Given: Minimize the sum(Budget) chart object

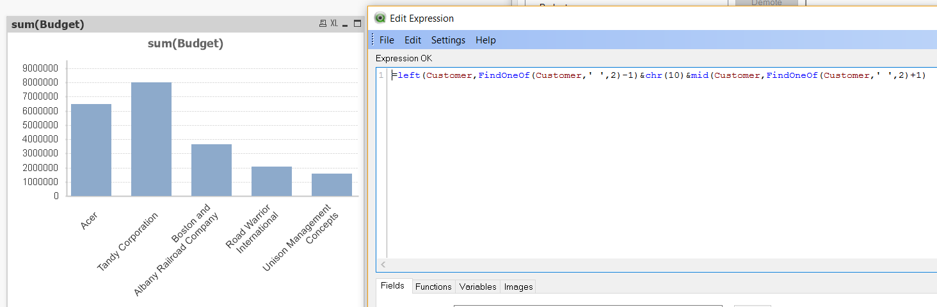Looking at the screenshot, I should (x=346, y=24).
